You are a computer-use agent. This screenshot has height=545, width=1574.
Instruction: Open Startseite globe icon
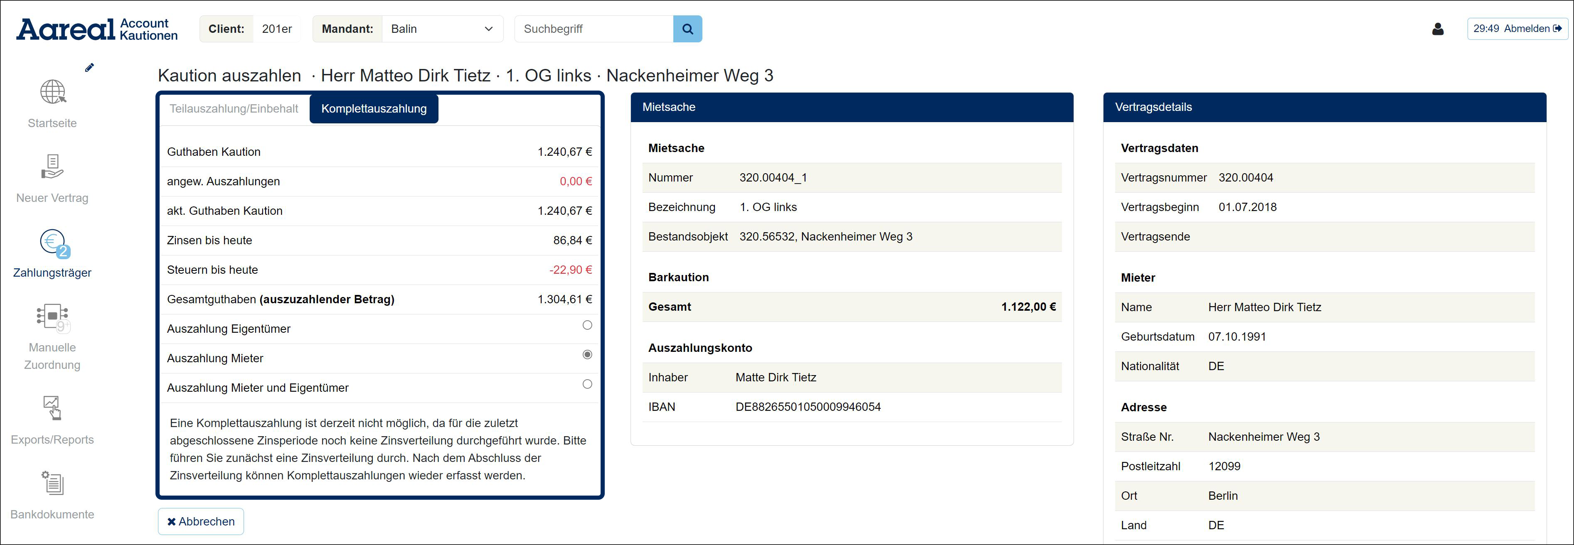click(x=52, y=92)
